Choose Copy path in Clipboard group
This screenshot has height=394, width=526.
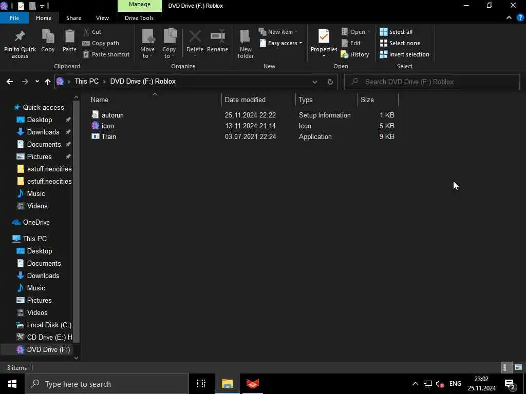tap(101, 43)
